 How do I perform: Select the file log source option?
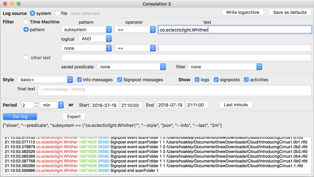(58, 13)
